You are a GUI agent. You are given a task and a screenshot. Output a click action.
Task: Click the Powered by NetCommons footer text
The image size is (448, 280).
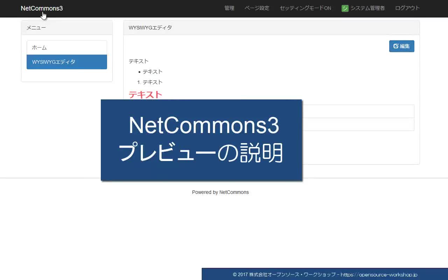220,192
